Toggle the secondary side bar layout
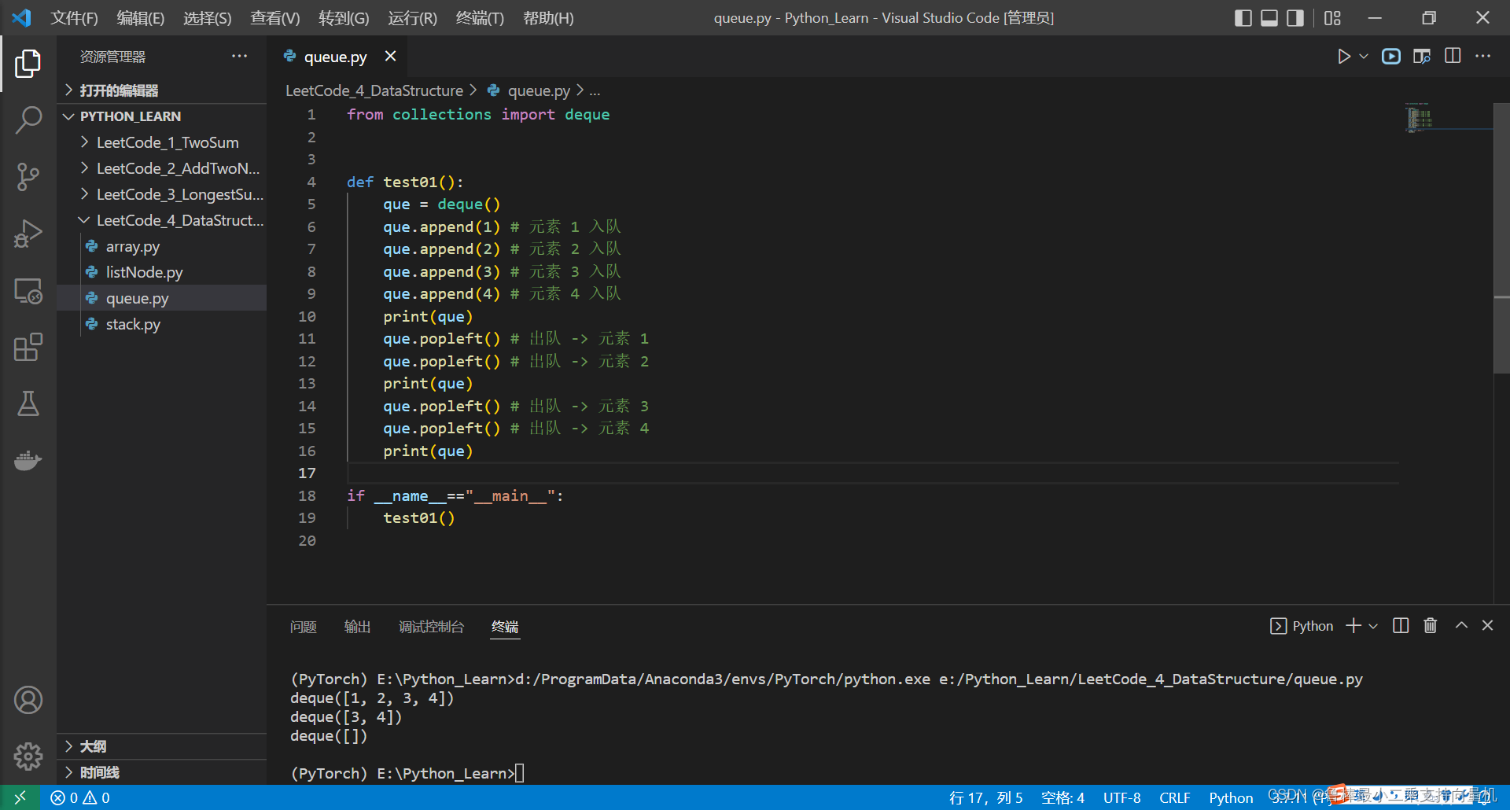 tap(1295, 18)
